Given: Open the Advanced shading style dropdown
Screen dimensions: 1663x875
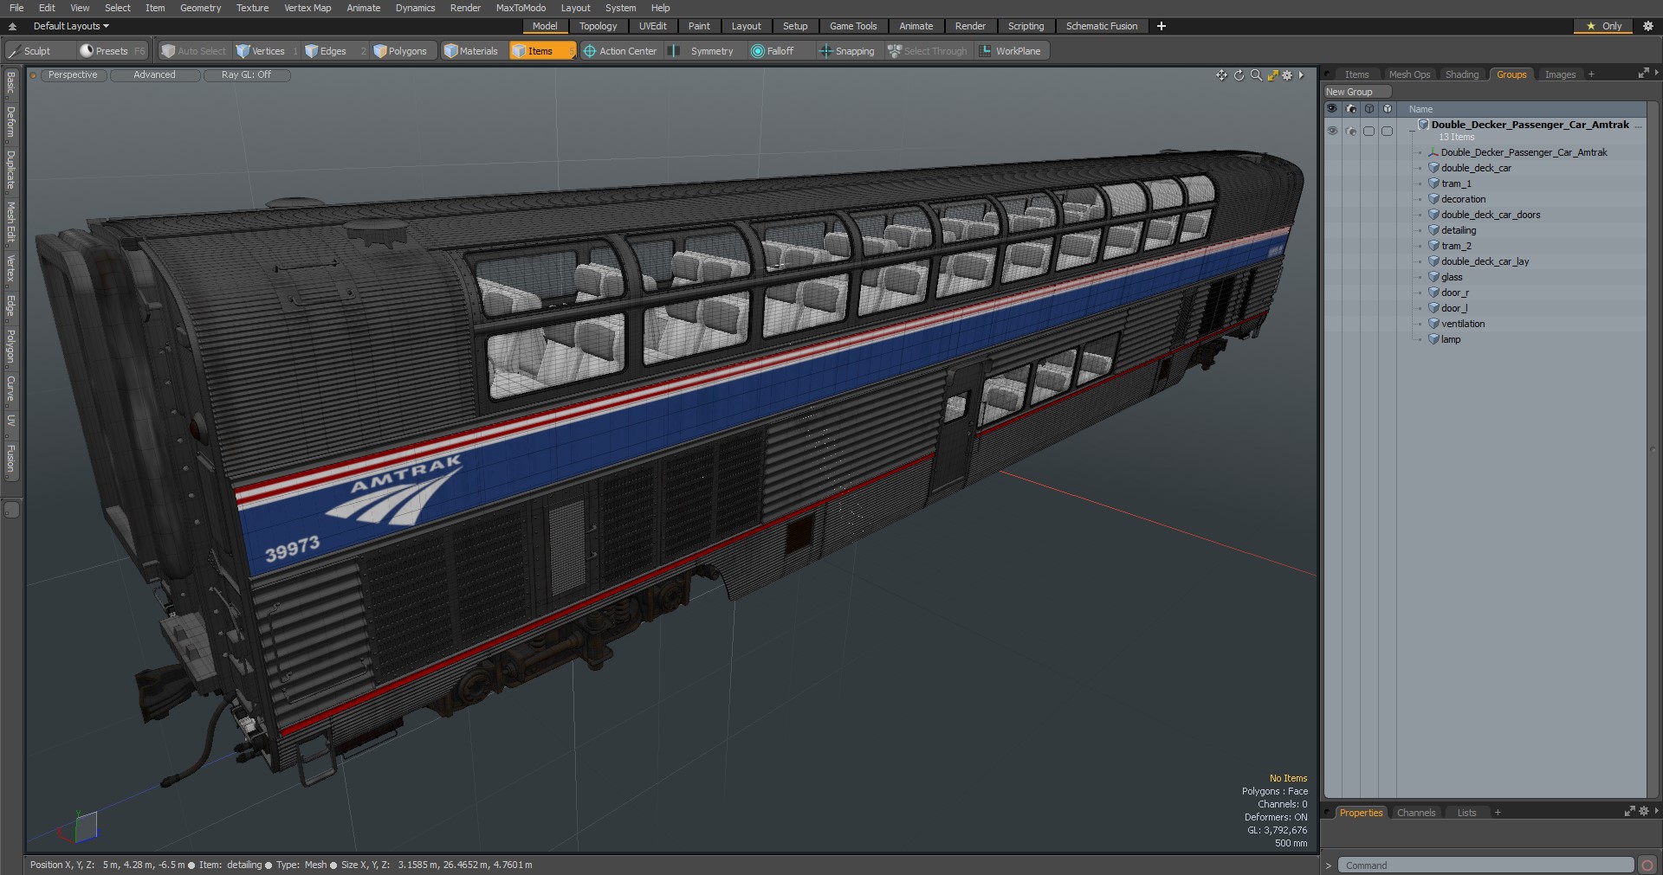Looking at the screenshot, I should point(154,75).
